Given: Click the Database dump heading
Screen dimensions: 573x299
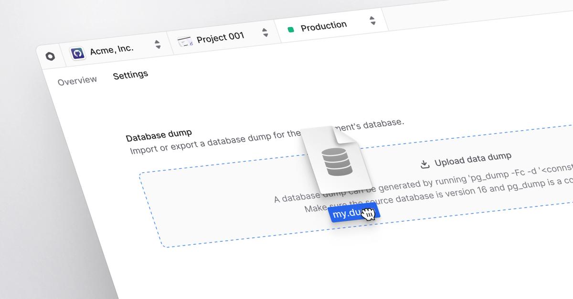Looking at the screenshot, I should 159,135.
